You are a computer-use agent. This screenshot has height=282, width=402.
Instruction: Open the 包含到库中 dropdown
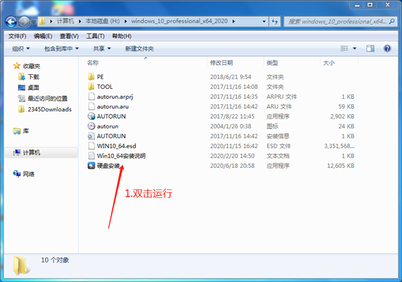[61, 49]
